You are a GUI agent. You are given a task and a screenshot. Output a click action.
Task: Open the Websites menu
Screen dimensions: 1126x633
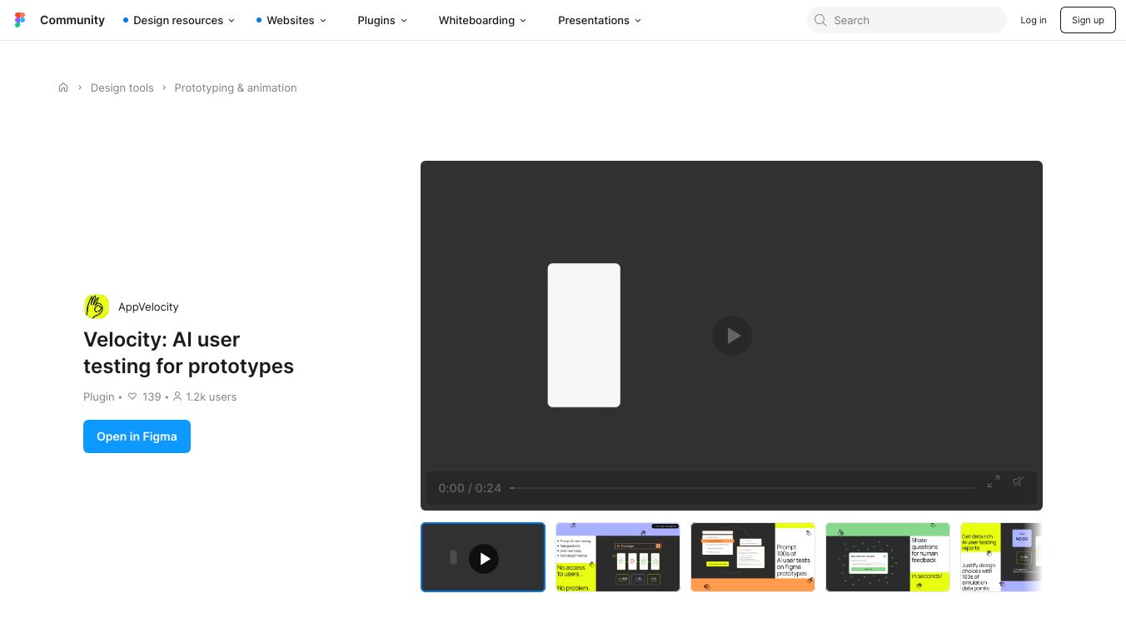coord(291,20)
